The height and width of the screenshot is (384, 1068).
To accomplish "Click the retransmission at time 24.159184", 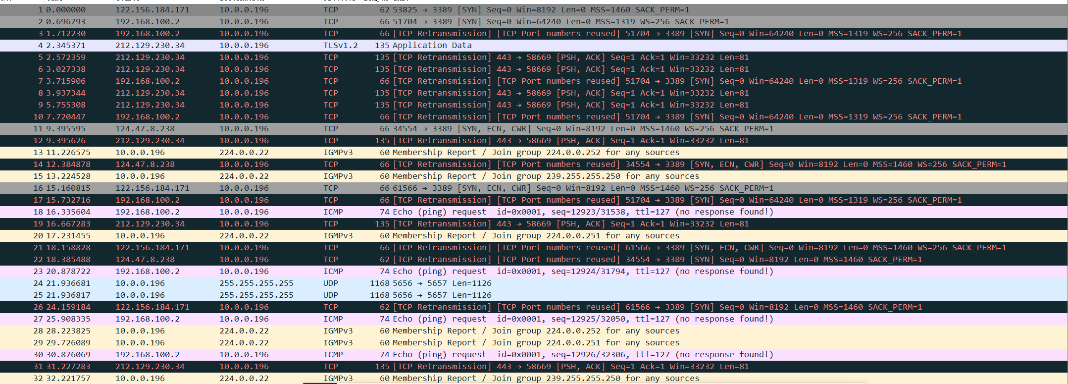I will coord(534,307).
